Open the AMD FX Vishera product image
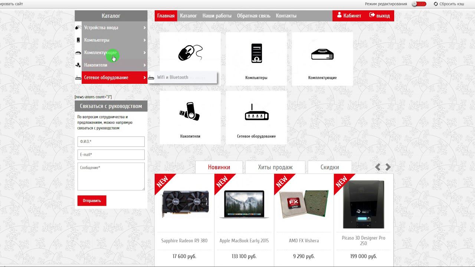475x267 pixels. click(304, 204)
